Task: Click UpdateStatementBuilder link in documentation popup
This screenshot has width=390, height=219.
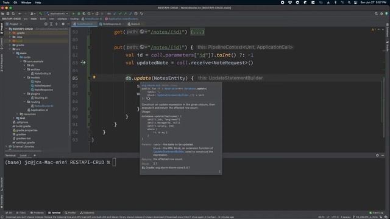Action: [x=168, y=151]
